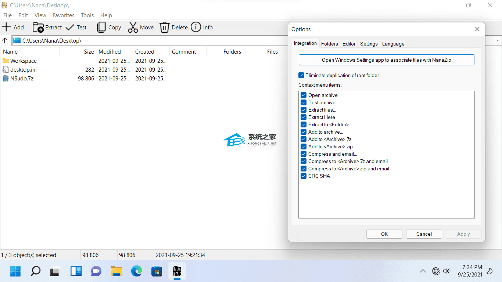Click the OK button in Options
The width and height of the screenshot is (502, 282).
pyautogui.click(x=384, y=234)
